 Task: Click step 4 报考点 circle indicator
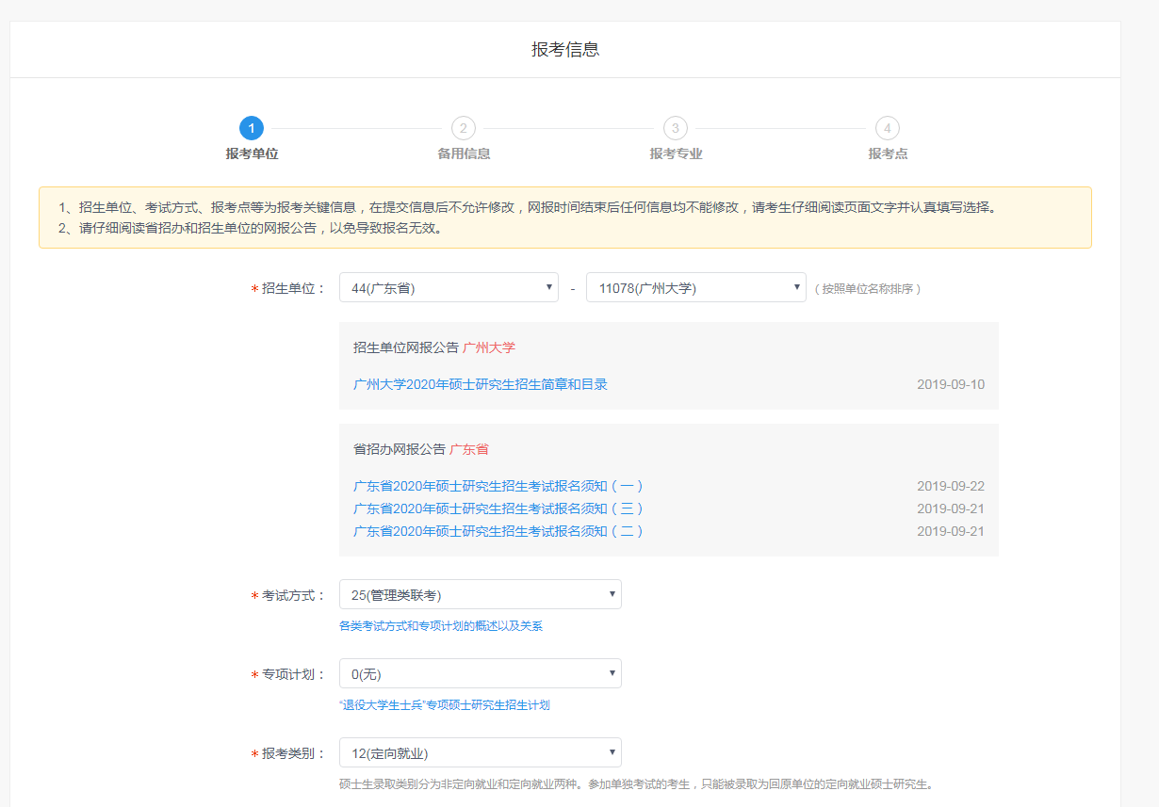click(x=886, y=125)
